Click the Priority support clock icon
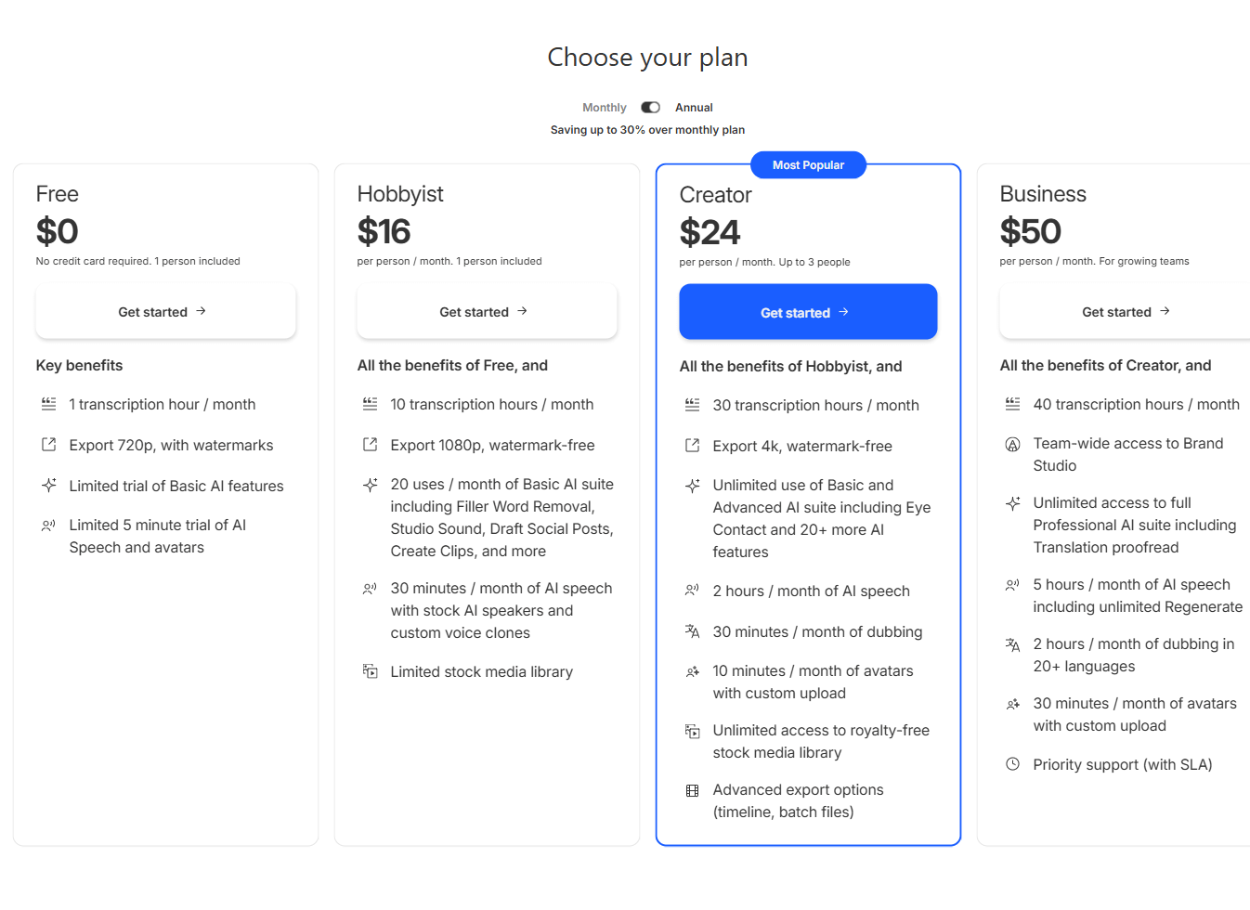Image resolution: width=1250 pixels, height=910 pixels. [1012, 764]
